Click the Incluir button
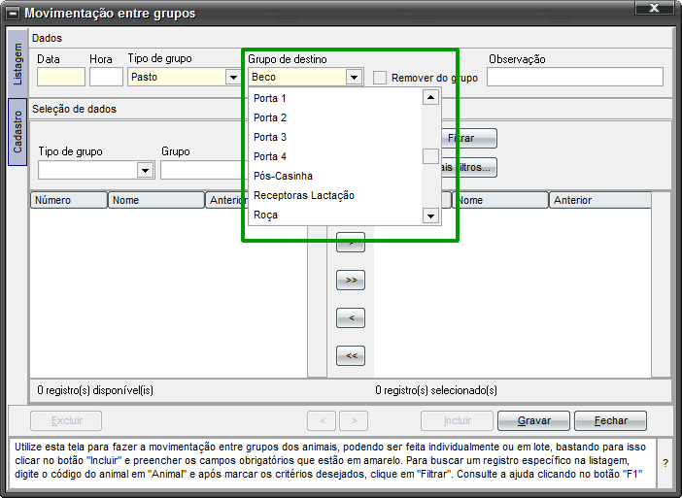Screen dimensions: 682x498 (x=458, y=420)
